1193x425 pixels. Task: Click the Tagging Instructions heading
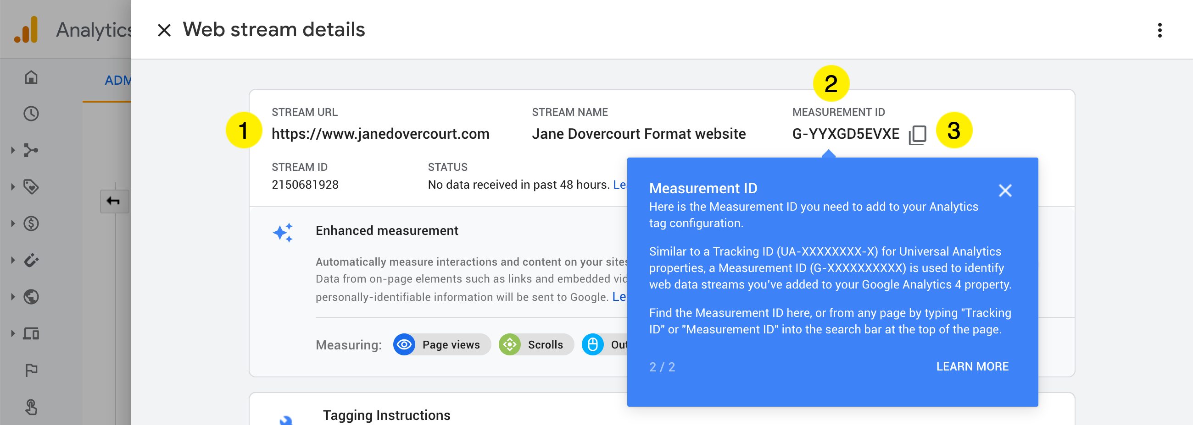point(386,416)
